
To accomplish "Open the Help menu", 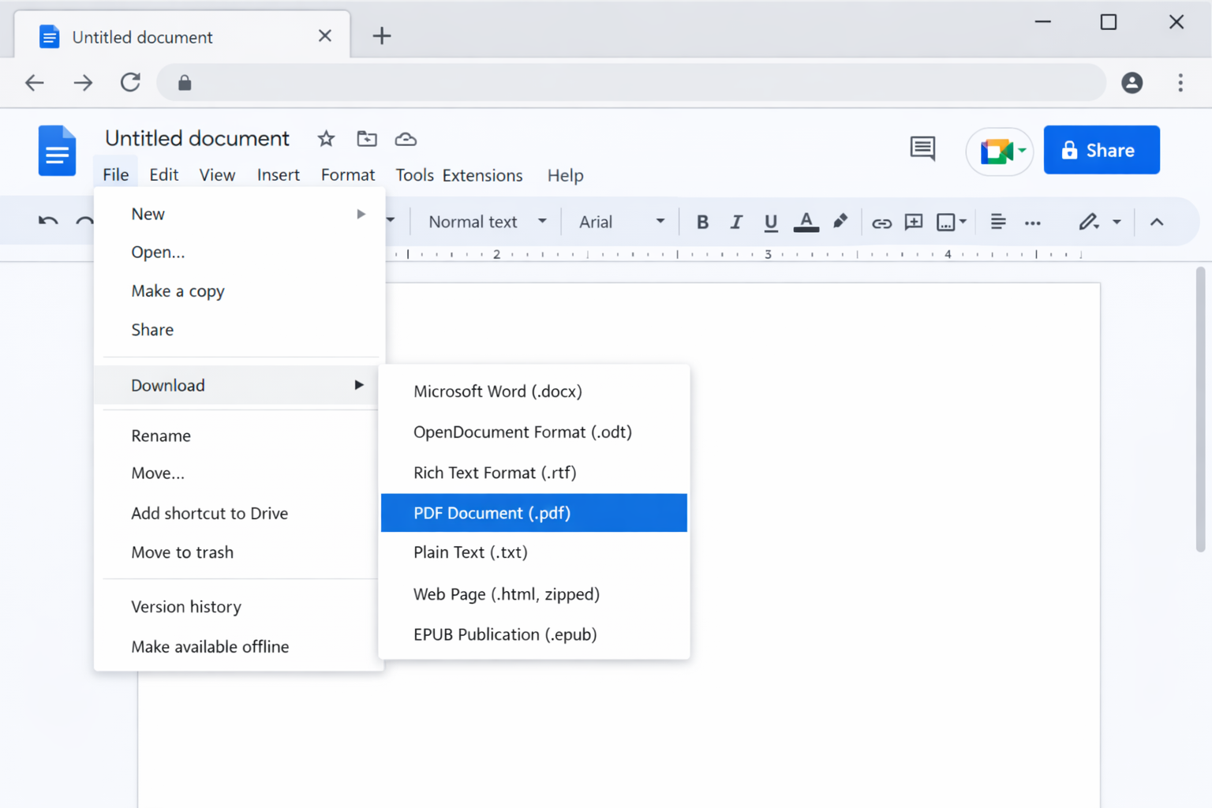I will point(566,175).
